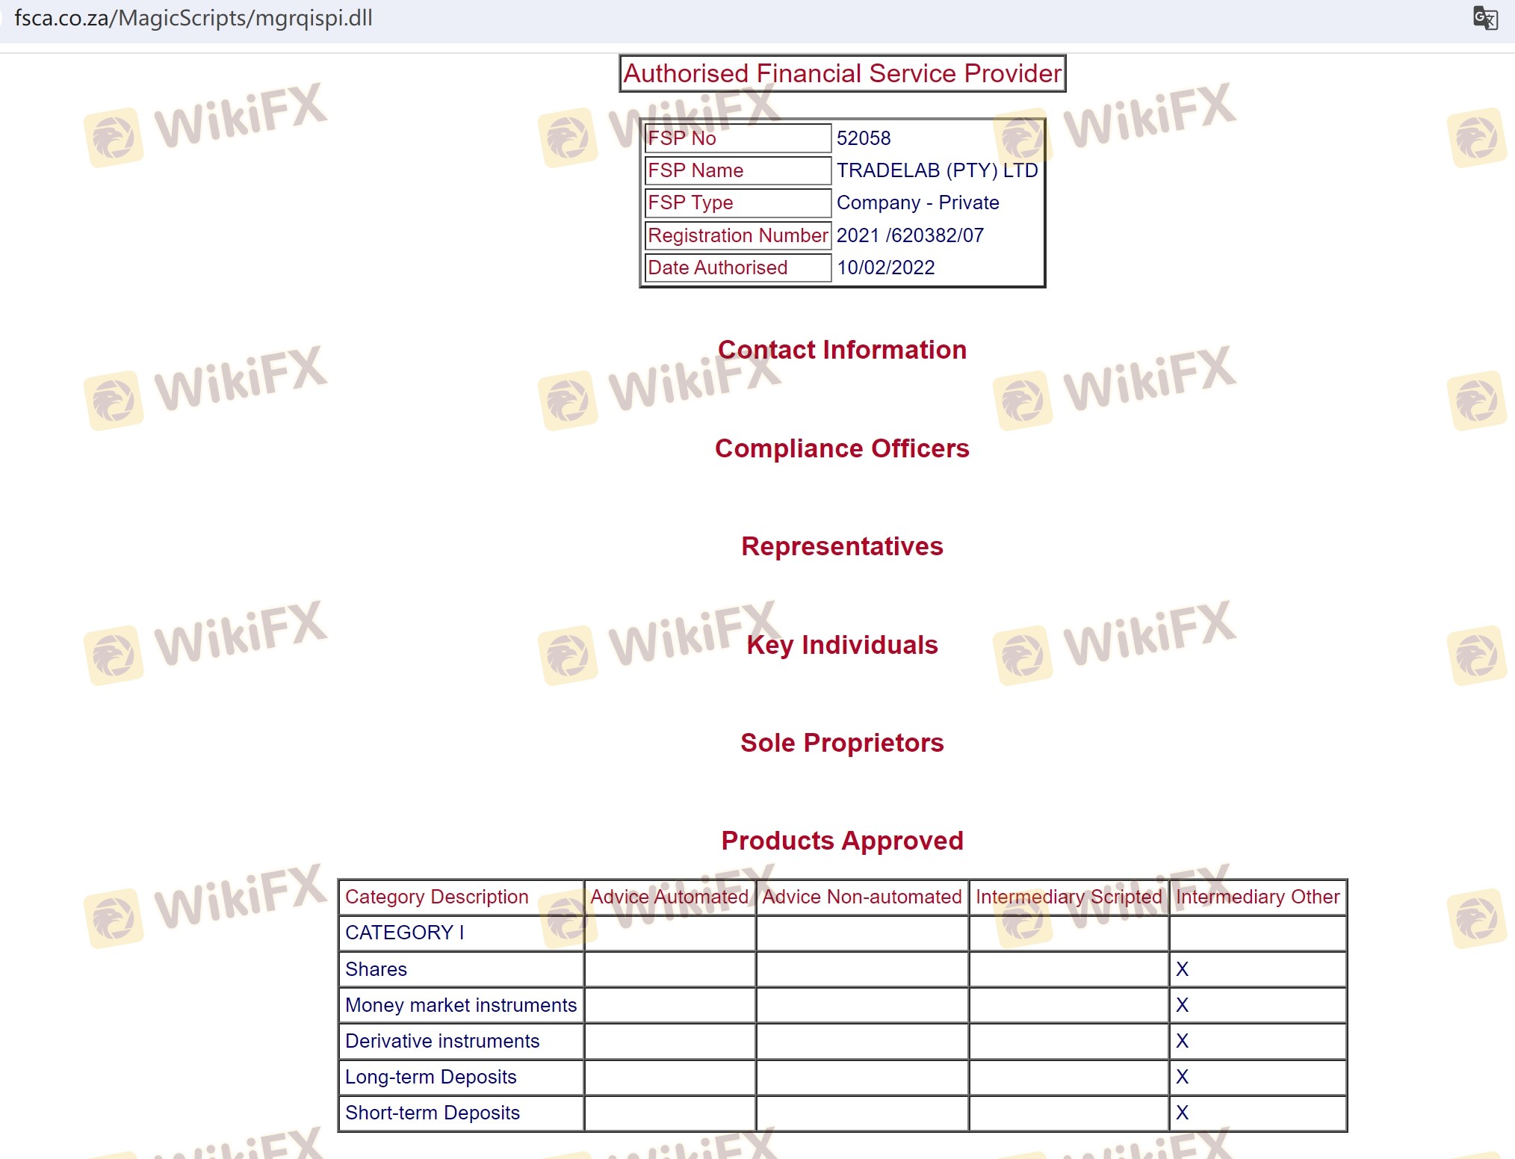Click the URL in the address bar
The image size is (1515, 1159).
coord(193,18)
